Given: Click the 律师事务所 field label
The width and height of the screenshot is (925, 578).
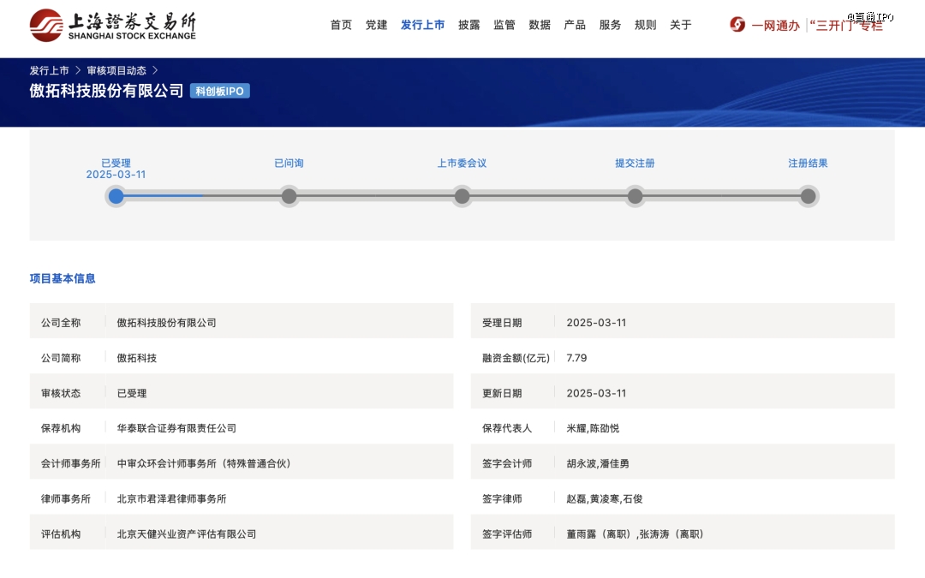Looking at the screenshot, I should [x=65, y=499].
